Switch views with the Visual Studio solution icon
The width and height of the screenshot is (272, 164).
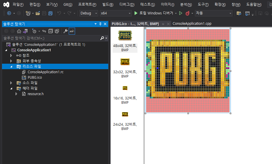25,31
